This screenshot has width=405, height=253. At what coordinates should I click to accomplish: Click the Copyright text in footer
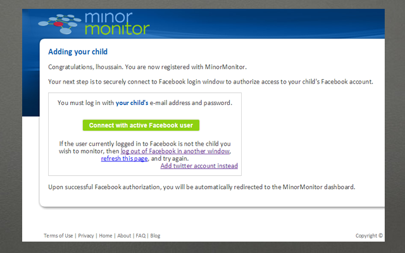tap(369, 236)
